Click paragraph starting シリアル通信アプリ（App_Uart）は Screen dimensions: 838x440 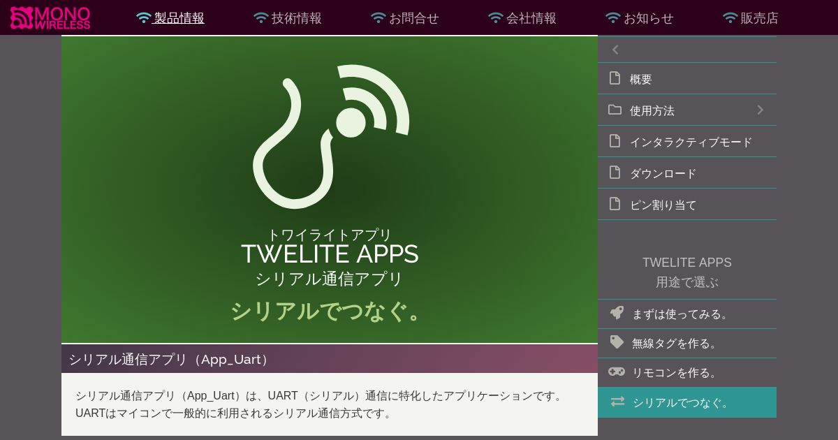coord(320,404)
